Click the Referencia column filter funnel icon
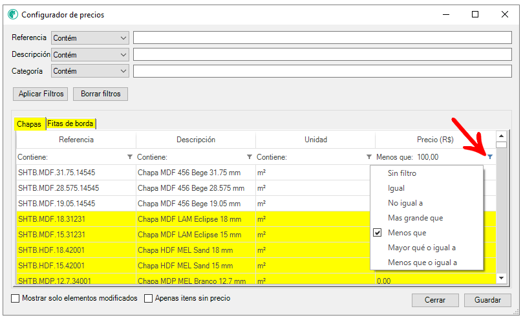This screenshot has width=523, height=322. [x=130, y=157]
